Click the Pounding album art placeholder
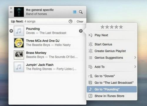The image size is (147, 106). click(19, 31)
